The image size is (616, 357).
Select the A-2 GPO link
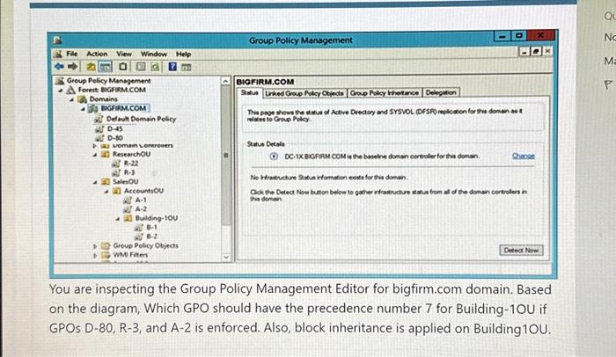click(x=141, y=209)
